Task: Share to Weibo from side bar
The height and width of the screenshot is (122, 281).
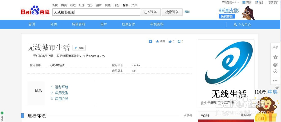Action: pyautogui.click(x=275, y=65)
